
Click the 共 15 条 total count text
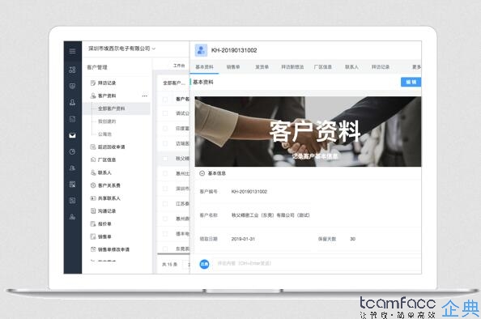coord(169,265)
